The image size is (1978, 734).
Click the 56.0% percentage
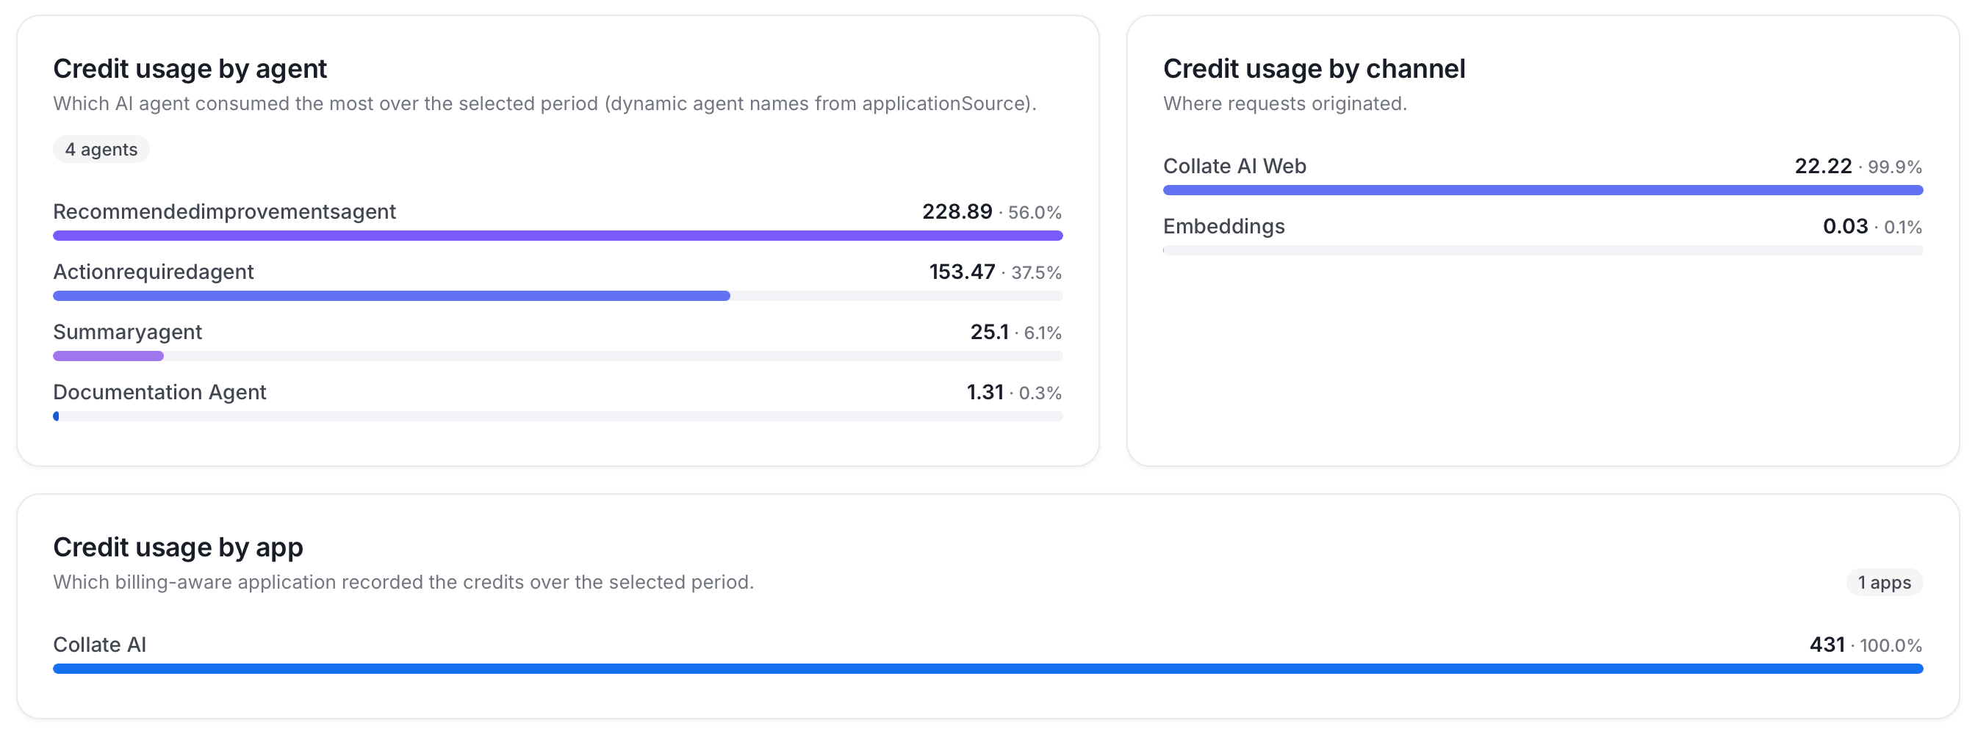[x=1035, y=212]
